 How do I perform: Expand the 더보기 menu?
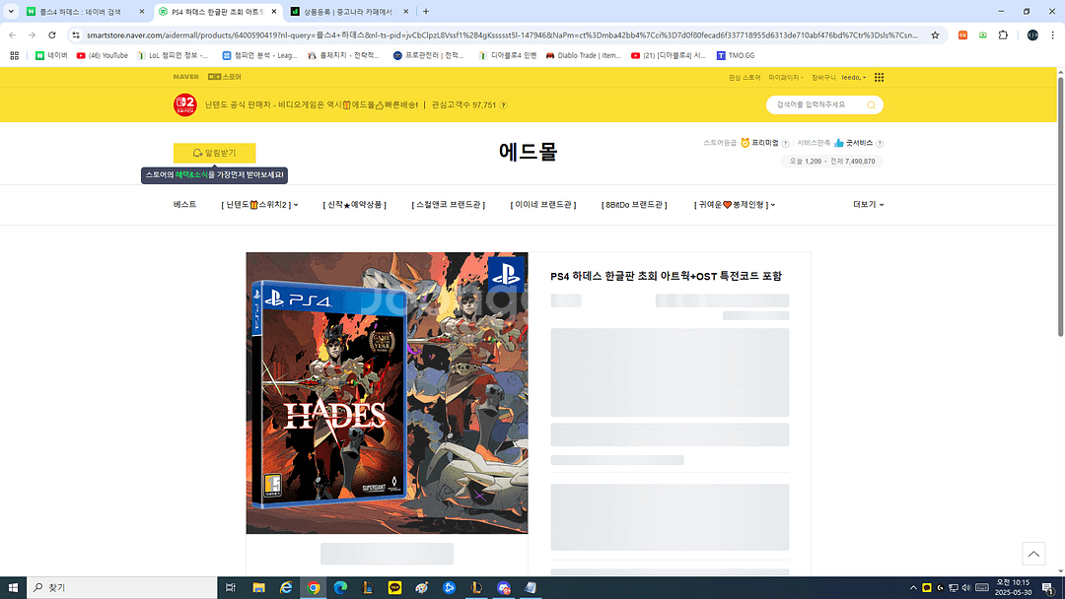(x=868, y=205)
